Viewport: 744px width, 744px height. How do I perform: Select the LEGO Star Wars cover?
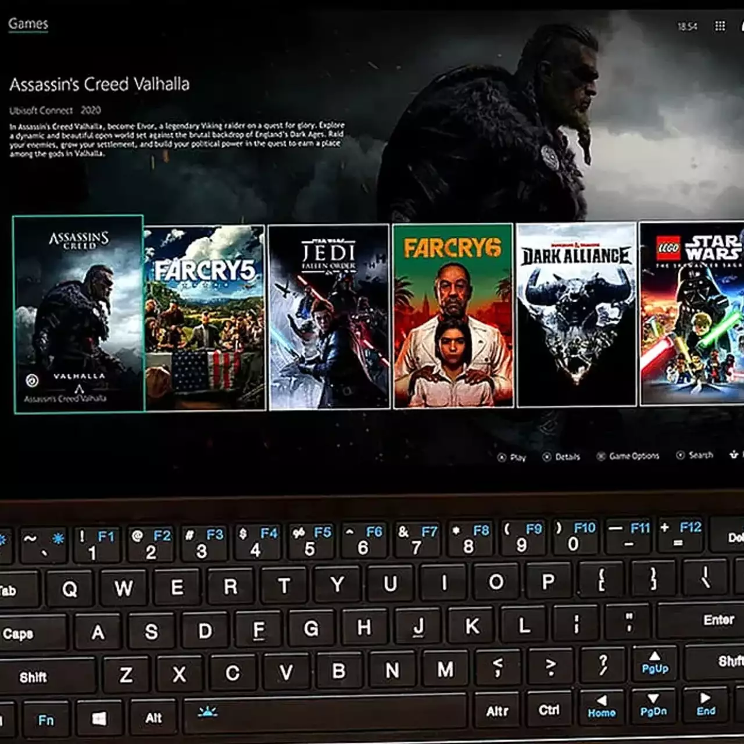tap(692, 313)
